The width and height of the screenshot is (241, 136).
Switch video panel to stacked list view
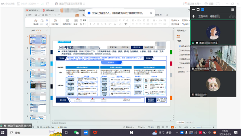203,10
